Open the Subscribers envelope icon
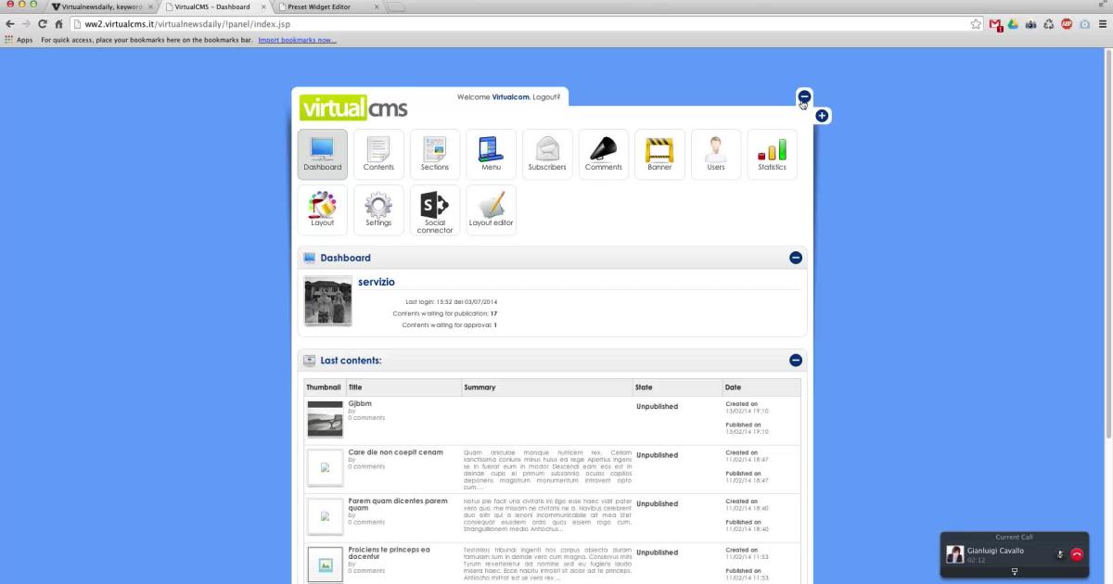 [546, 153]
